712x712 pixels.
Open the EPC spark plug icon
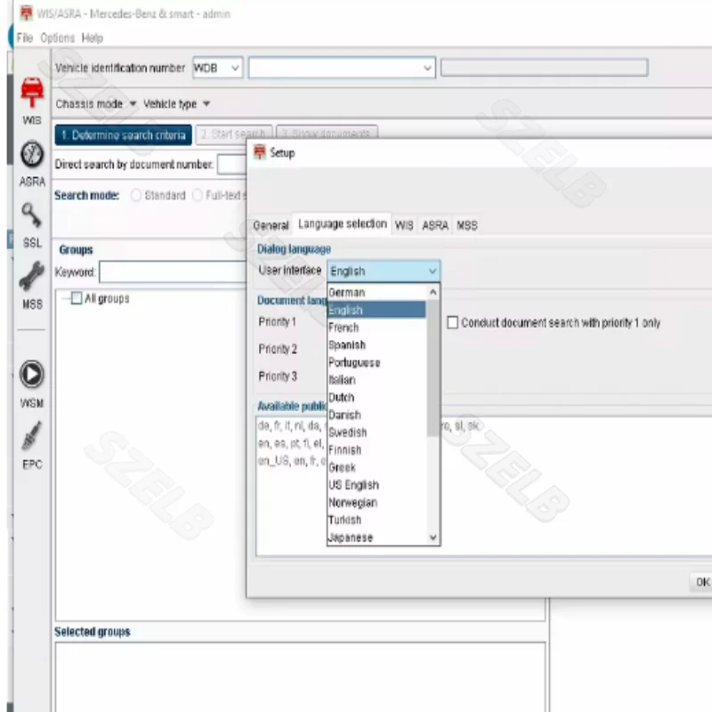pyautogui.click(x=32, y=436)
